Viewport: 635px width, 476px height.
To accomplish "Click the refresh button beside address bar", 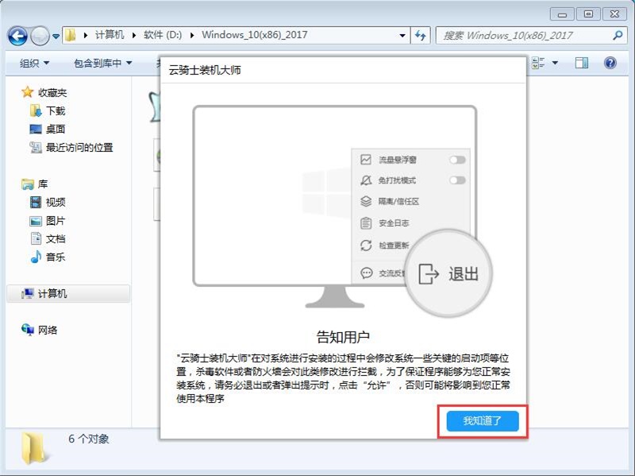I will click(x=421, y=36).
